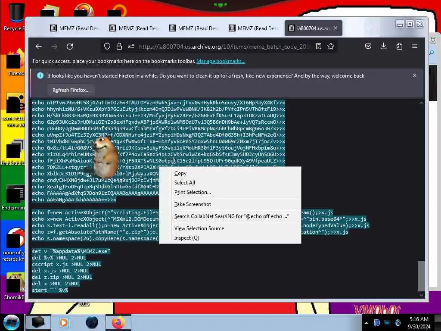Click the black box taskbar button
The image size is (441, 331).
tap(38, 322)
